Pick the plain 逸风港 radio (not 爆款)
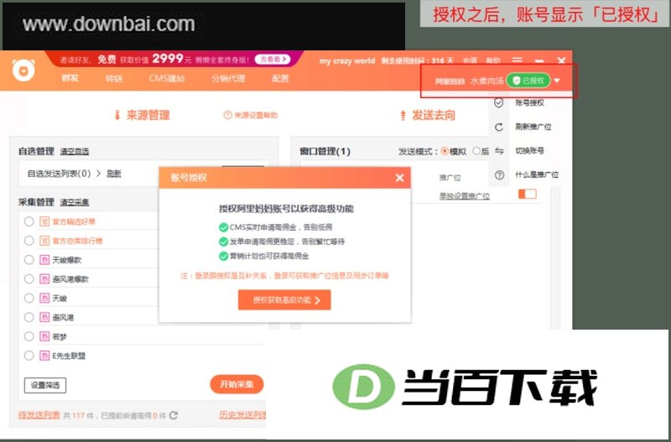 pos(29,317)
